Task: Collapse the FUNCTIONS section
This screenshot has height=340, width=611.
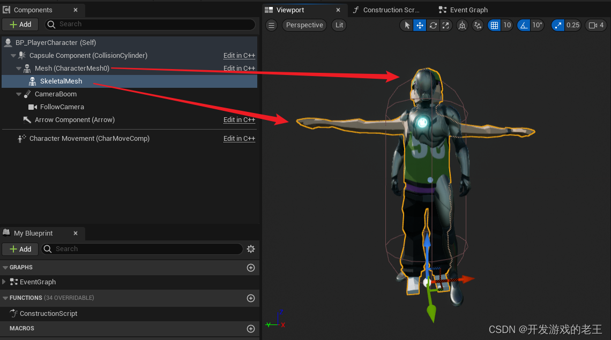Action: 5,298
